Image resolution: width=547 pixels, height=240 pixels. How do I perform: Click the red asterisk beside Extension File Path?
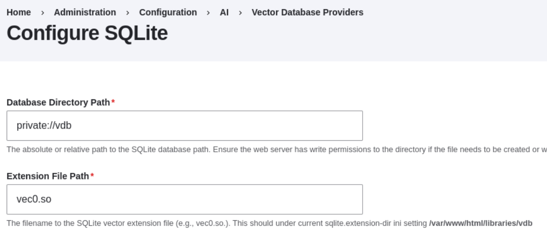pyautogui.click(x=92, y=176)
